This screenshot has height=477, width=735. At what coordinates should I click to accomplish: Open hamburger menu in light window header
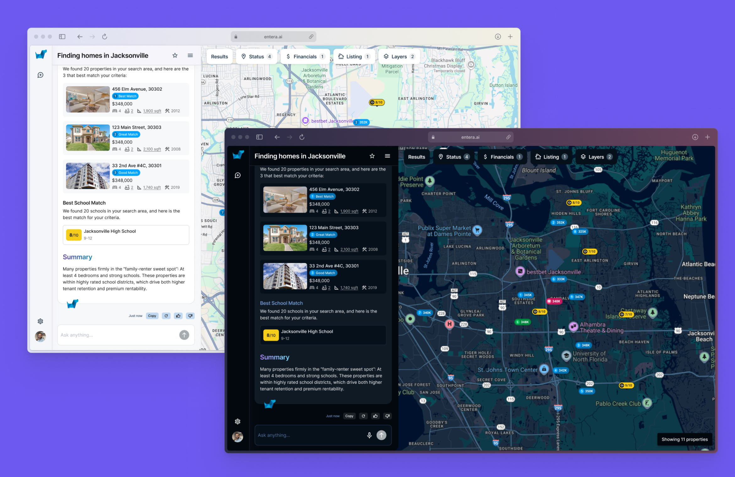(x=190, y=56)
